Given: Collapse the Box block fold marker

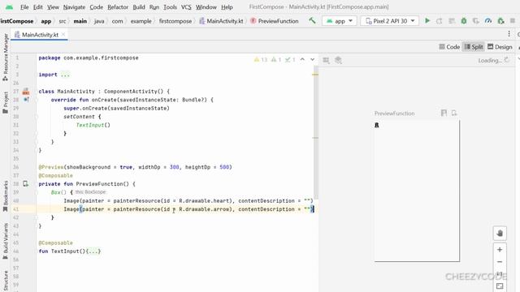Looking at the screenshot, I should tap(36, 192).
